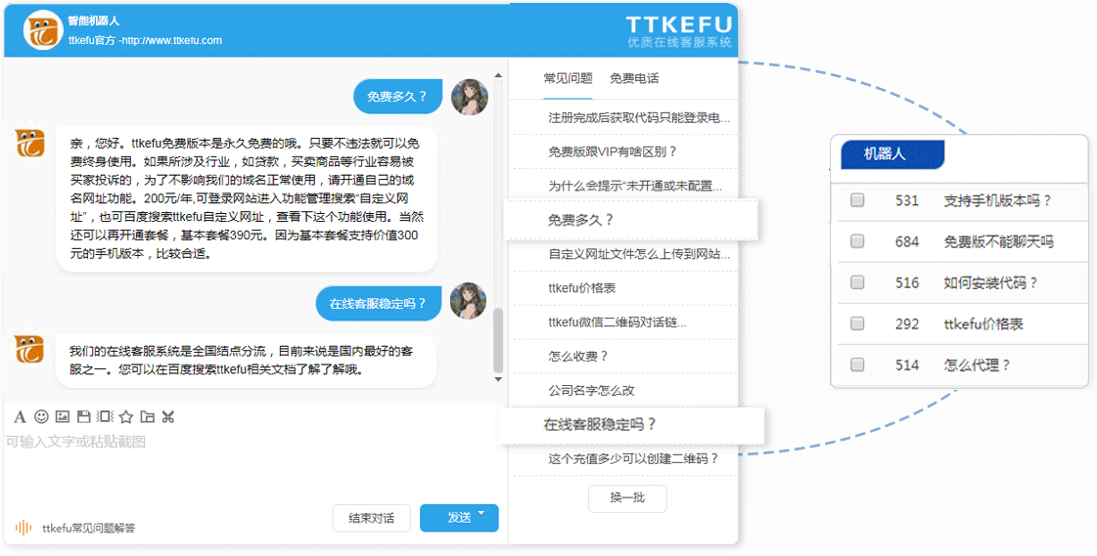Image resolution: width=1097 pixels, height=556 pixels.
Task: Switch to the 常见问题 tab
Action: (569, 78)
